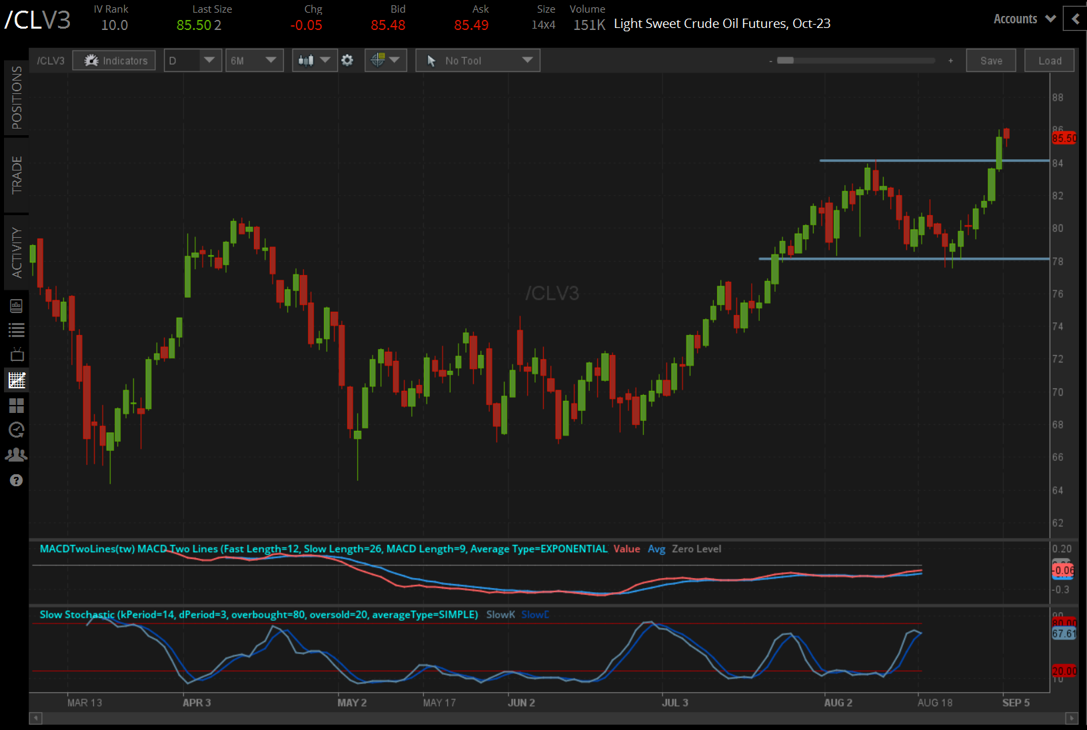Open the TV media icon in sidebar
This screenshot has width=1087, height=730.
(17, 354)
